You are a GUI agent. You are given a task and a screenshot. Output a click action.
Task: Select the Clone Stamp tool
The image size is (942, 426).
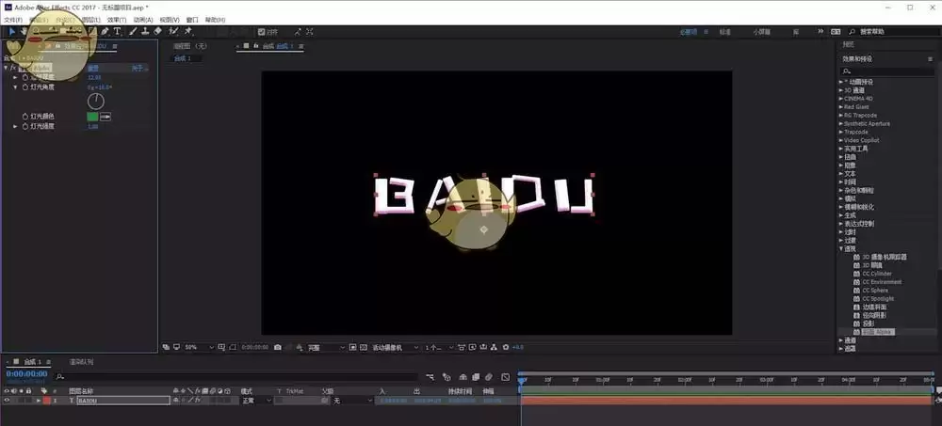tap(145, 31)
